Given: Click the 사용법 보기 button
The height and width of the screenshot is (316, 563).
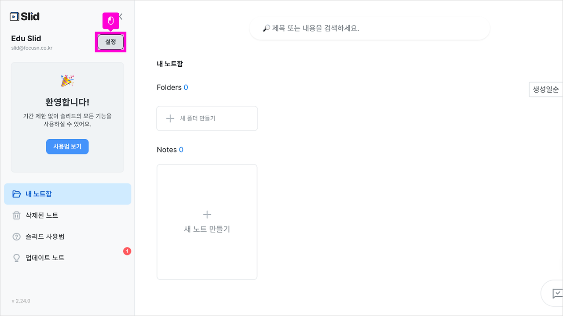Looking at the screenshot, I should pyautogui.click(x=67, y=147).
